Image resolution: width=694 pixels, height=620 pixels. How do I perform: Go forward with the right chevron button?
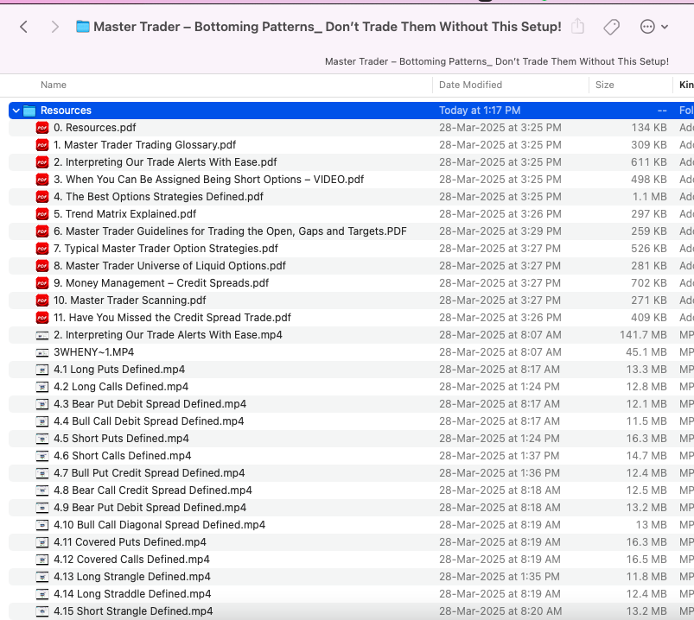click(55, 27)
